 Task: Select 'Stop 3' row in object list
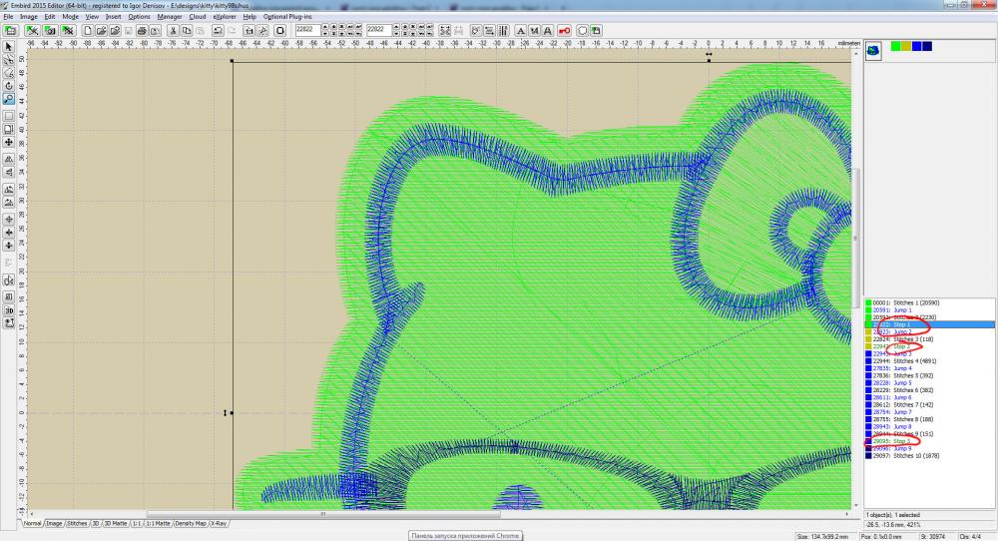click(x=928, y=441)
